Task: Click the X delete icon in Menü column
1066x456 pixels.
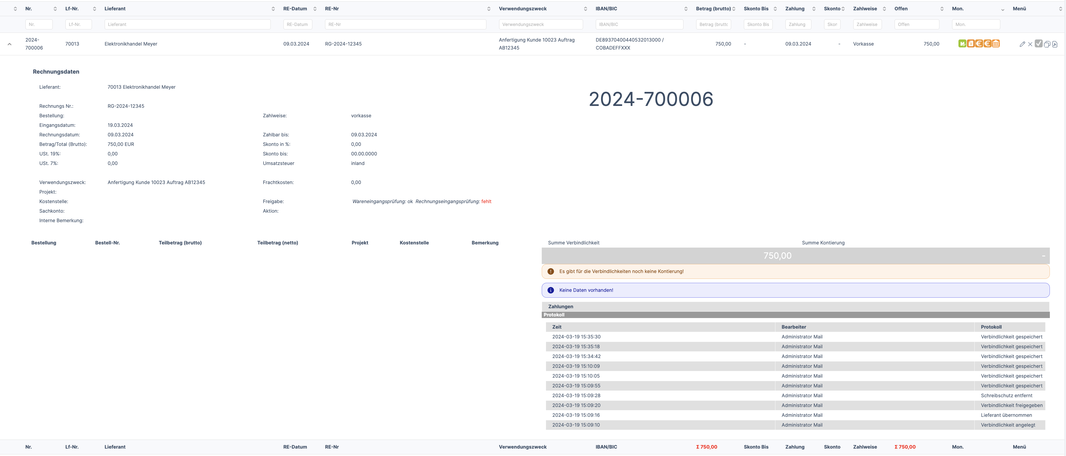Action: [x=1031, y=44]
